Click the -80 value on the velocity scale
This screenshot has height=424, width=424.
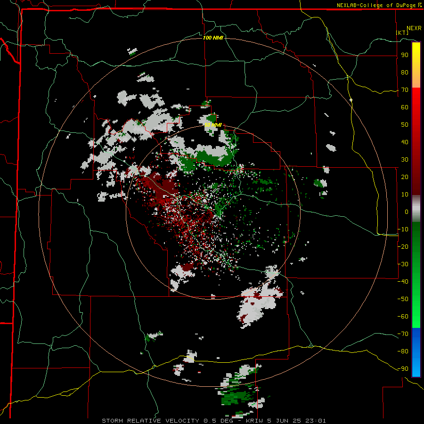403,351
